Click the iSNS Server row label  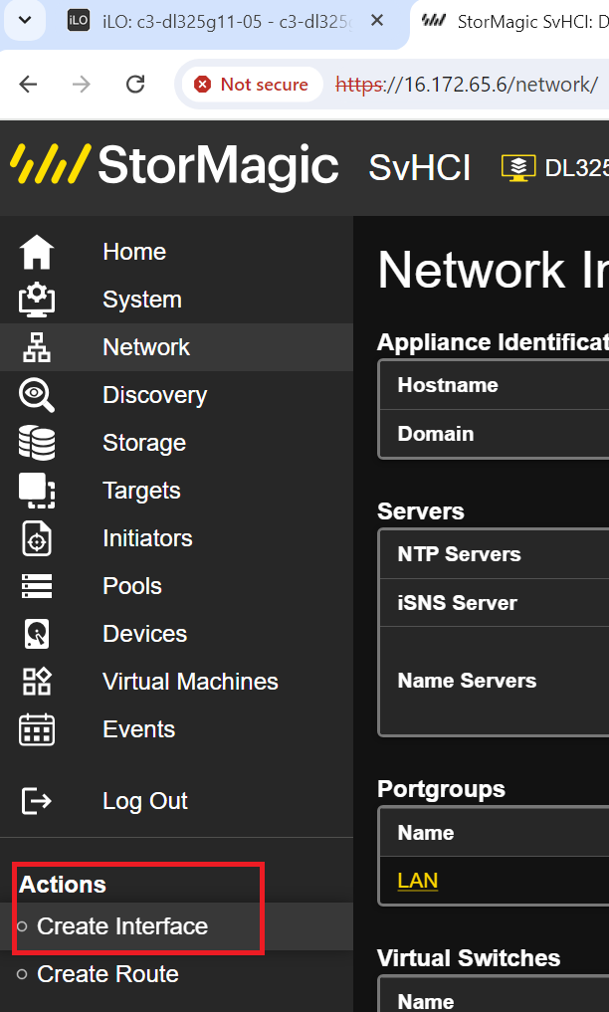pyautogui.click(x=458, y=603)
